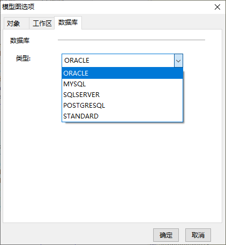Viewport: 226px width, 245px height.
Task: Click the separator line beside 数据库 heading
Action: (131, 40)
